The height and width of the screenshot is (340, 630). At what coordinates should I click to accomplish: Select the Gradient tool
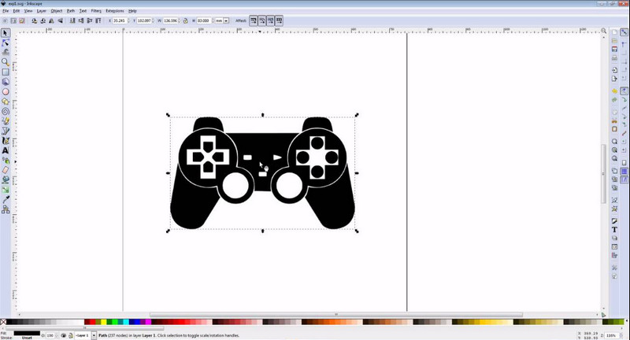pos(6,190)
